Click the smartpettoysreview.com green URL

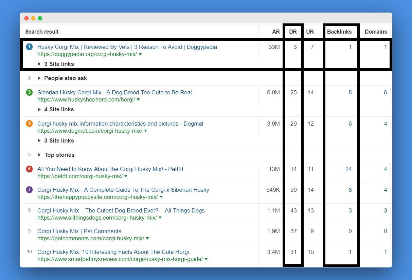[120, 259]
